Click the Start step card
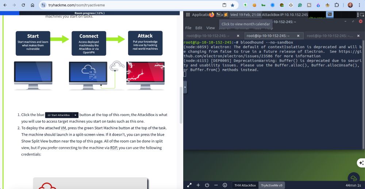365x189 pixels. [x=33, y=43]
